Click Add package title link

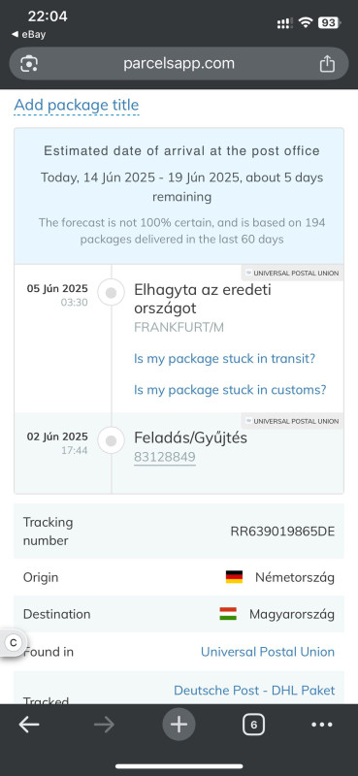pos(77,105)
